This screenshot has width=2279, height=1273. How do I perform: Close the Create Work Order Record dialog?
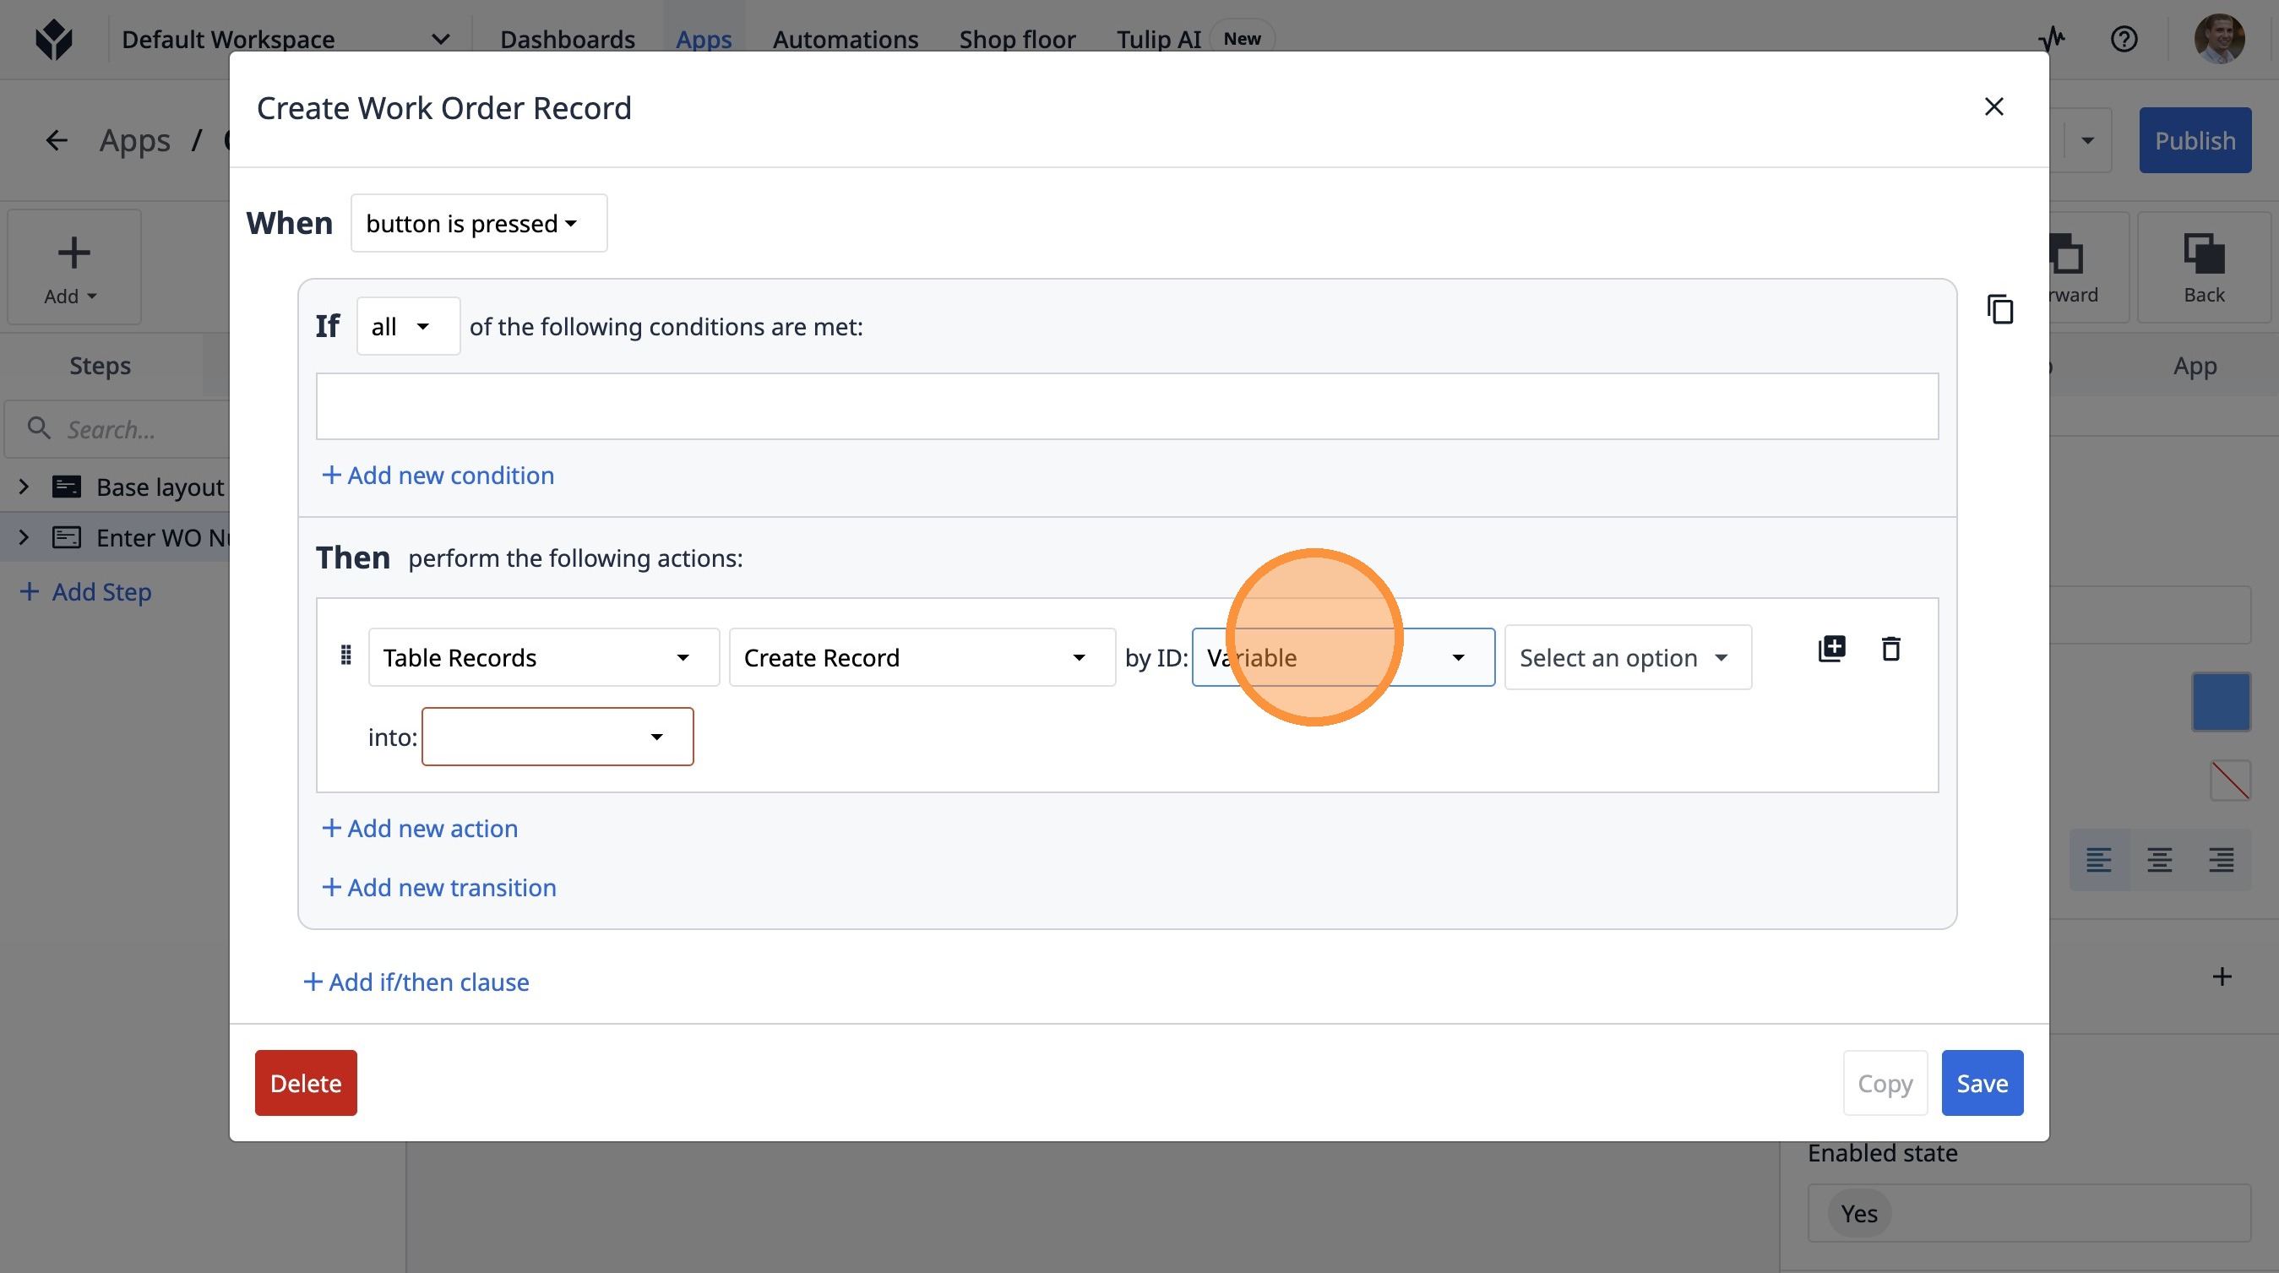point(1993,107)
